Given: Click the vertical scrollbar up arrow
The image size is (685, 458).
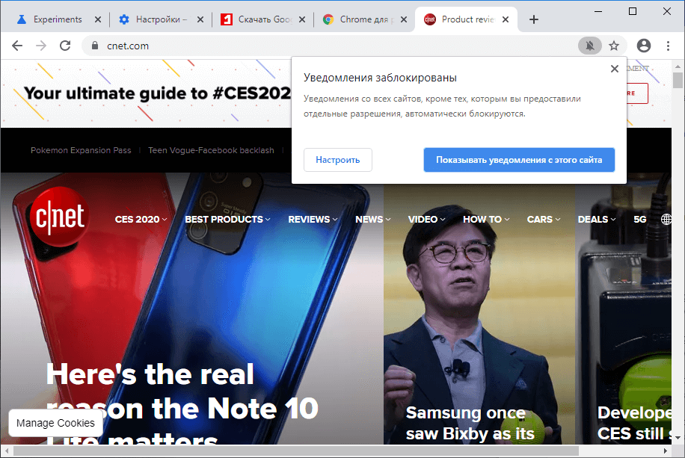Looking at the screenshot, I should point(678,66).
